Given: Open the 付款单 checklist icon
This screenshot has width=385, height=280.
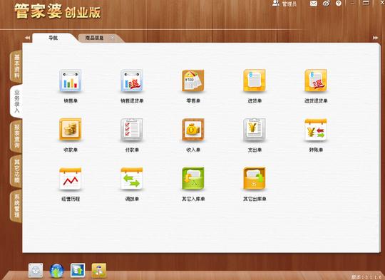Looking at the screenshot, I should pyautogui.click(x=132, y=130).
